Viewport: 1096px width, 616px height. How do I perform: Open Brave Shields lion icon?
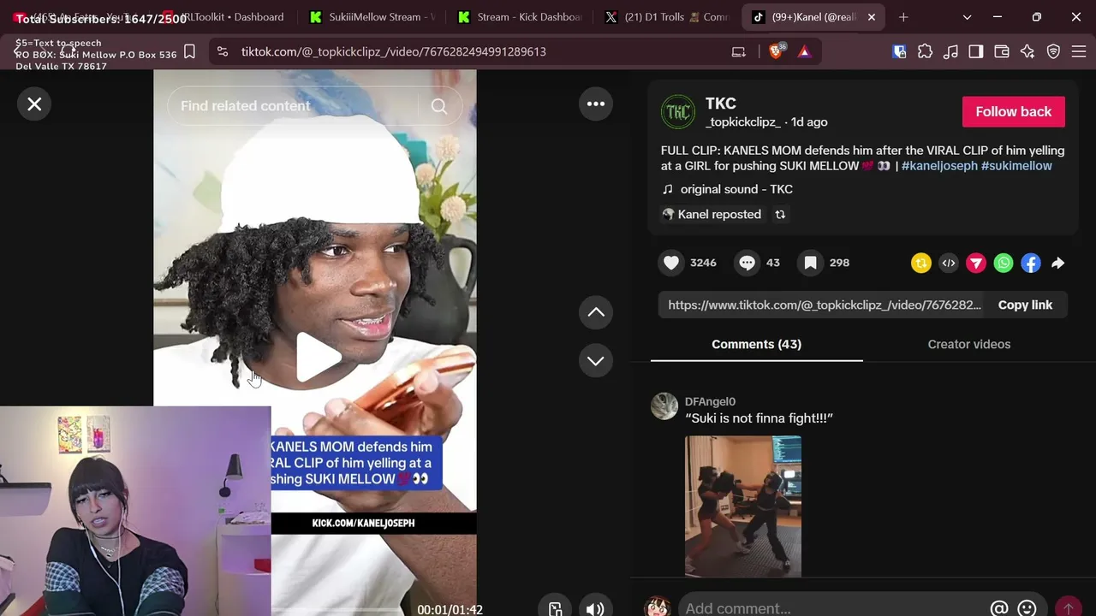[x=776, y=51]
